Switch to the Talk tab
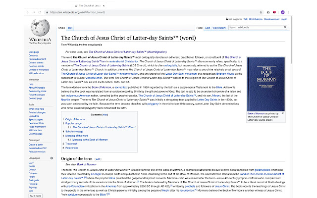This screenshot has height=198, width=317. 70,28
